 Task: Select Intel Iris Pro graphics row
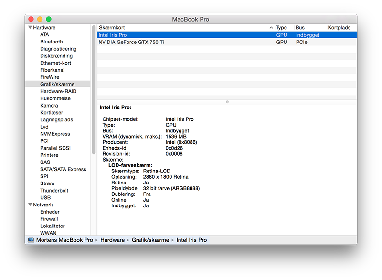[186, 35]
